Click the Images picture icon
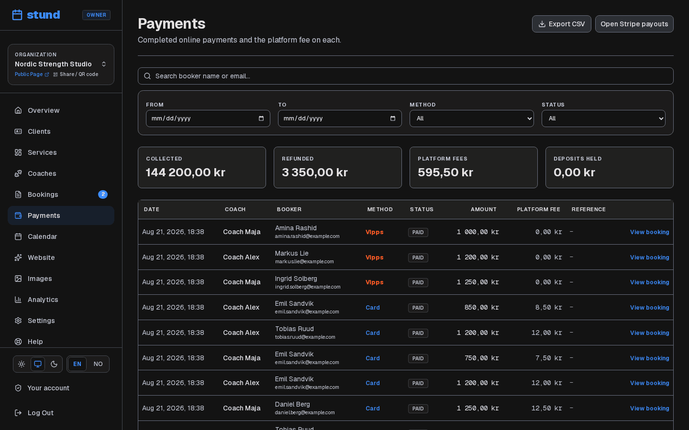 (x=18, y=279)
